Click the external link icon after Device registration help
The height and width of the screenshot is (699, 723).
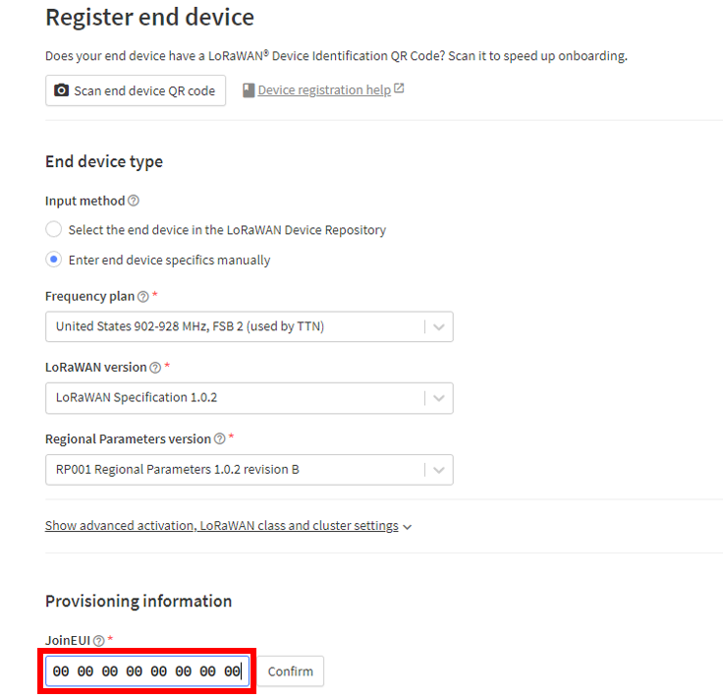tap(399, 88)
